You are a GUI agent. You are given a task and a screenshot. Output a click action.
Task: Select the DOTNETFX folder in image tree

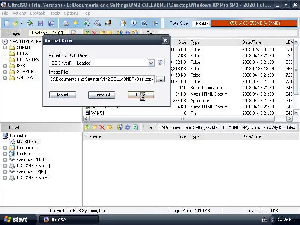pyautogui.click(x=28, y=60)
